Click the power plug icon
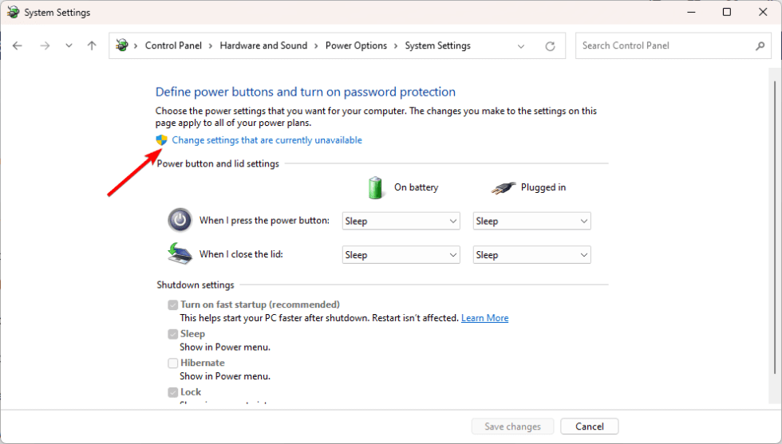The width and height of the screenshot is (782, 444). click(504, 187)
